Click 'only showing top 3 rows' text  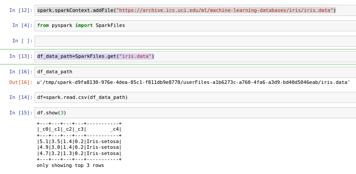[70, 165]
